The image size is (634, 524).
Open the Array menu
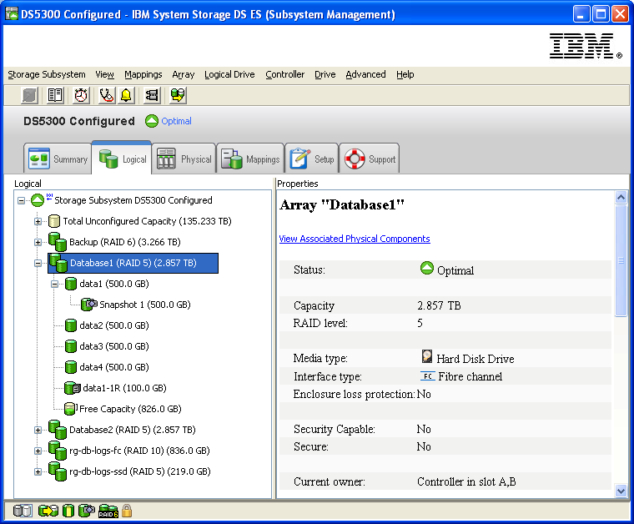coord(184,74)
